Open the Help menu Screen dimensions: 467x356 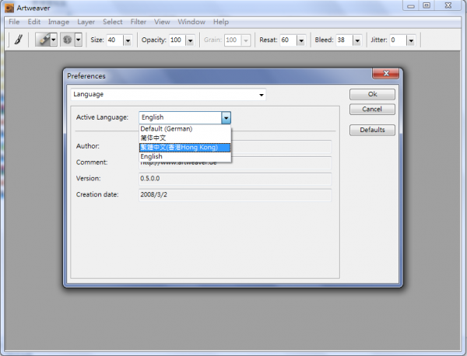pyautogui.click(x=221, y=22)
